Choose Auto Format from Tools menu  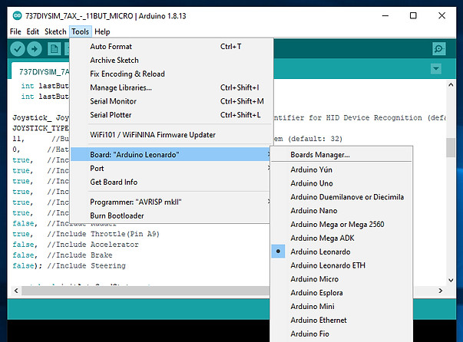click(170, 47)
